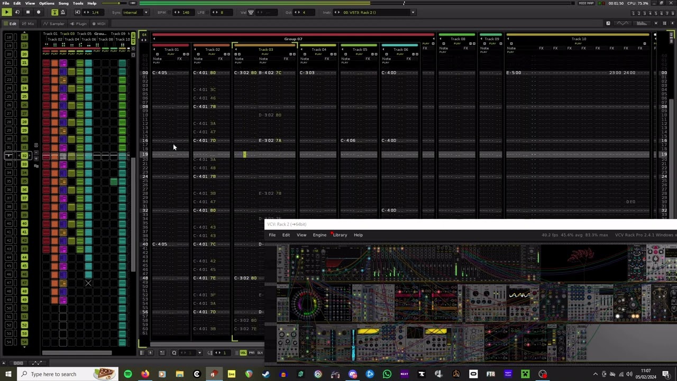
Task: Toggle pattern follow button
Action: coord(54,12)
